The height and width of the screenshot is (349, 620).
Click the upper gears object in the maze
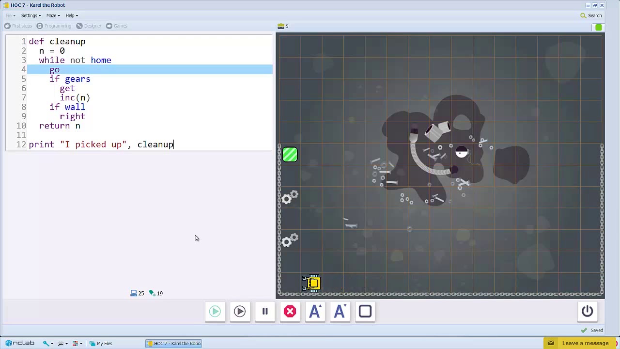pyautogui.click(x=290, y=197)
